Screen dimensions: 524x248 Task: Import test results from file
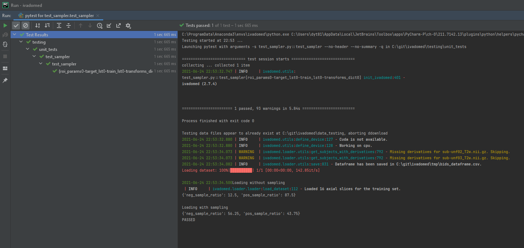tap(109, 25)
